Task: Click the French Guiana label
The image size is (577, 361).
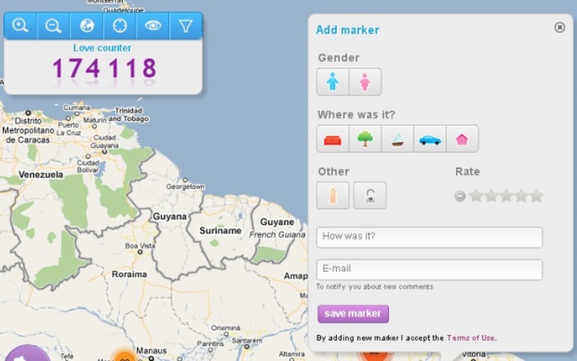Action: [x=277, y=234]
